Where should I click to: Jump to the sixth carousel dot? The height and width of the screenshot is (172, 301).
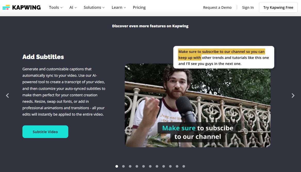tap(150, 166)
